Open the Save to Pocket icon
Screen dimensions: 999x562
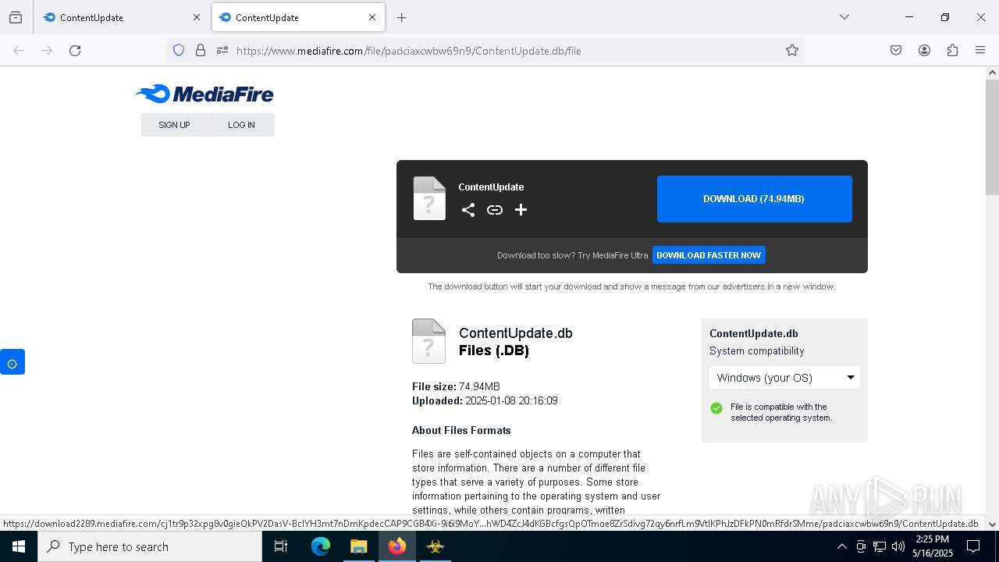(896, 51)
